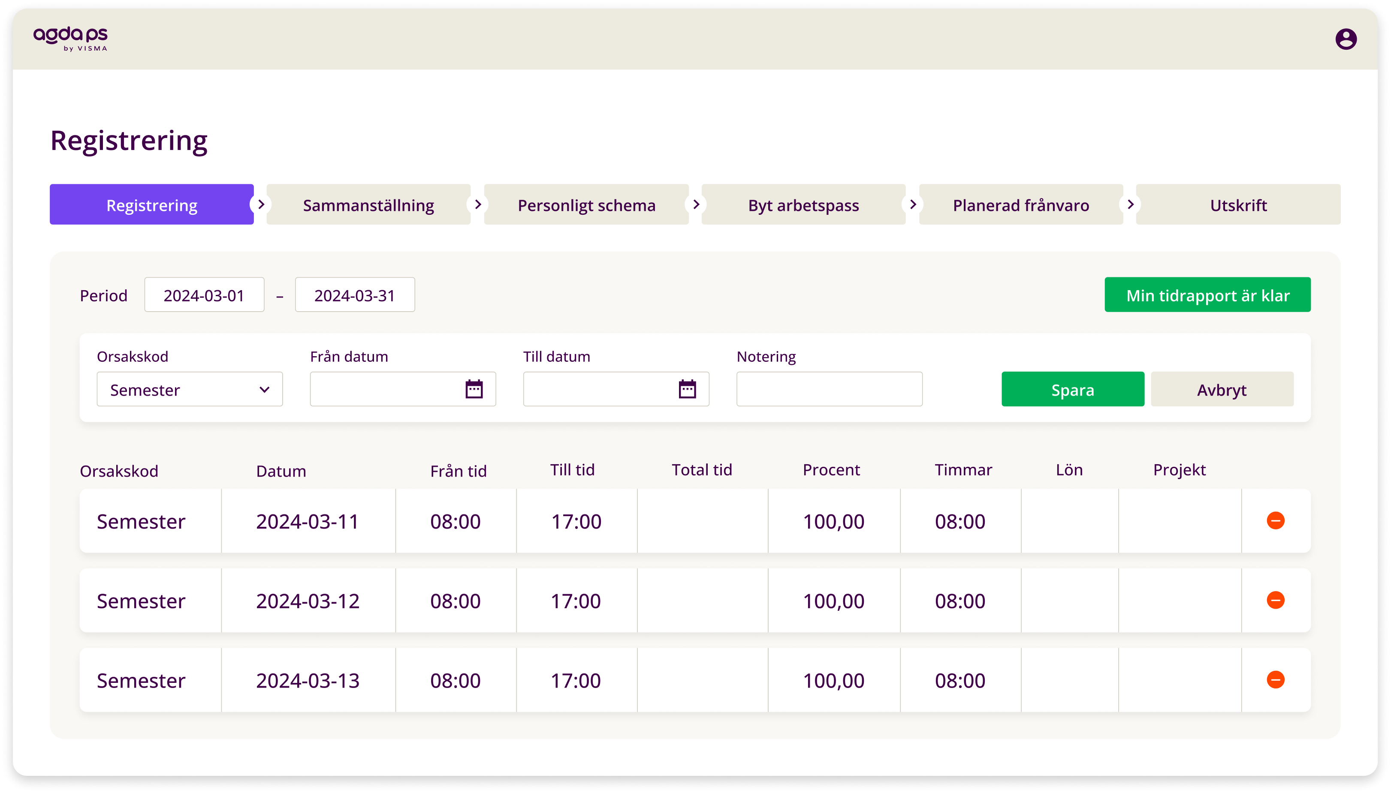Click chevron after the Byt arbetspass tab
1391x793 pixels.
click(913, 205)
